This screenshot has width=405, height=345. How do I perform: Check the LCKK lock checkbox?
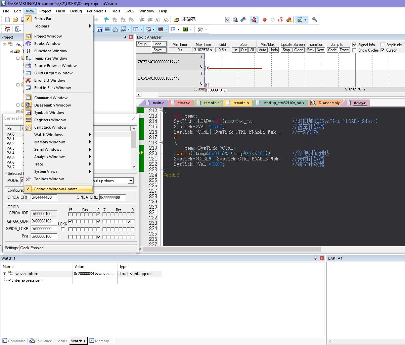[63, 229]
